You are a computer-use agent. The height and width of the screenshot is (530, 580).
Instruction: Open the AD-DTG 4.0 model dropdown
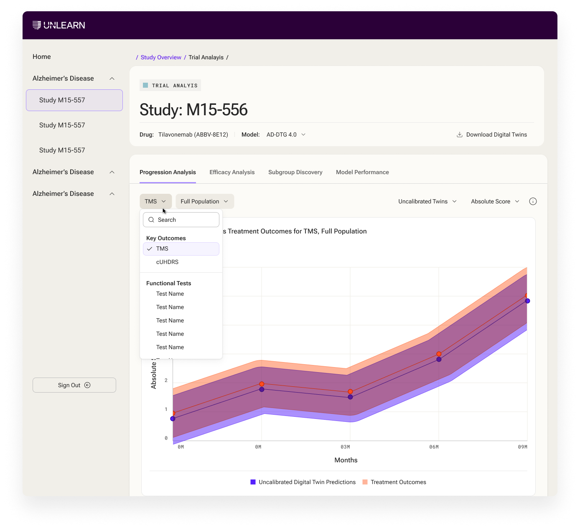(x=286, y=134)
